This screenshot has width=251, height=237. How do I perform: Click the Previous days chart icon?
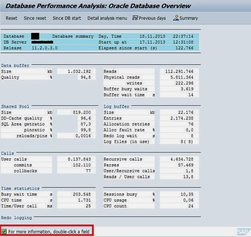tap(135, 18)
